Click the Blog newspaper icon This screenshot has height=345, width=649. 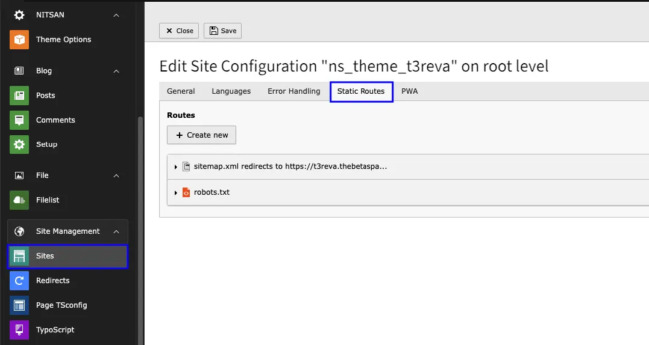pos(19,70)
